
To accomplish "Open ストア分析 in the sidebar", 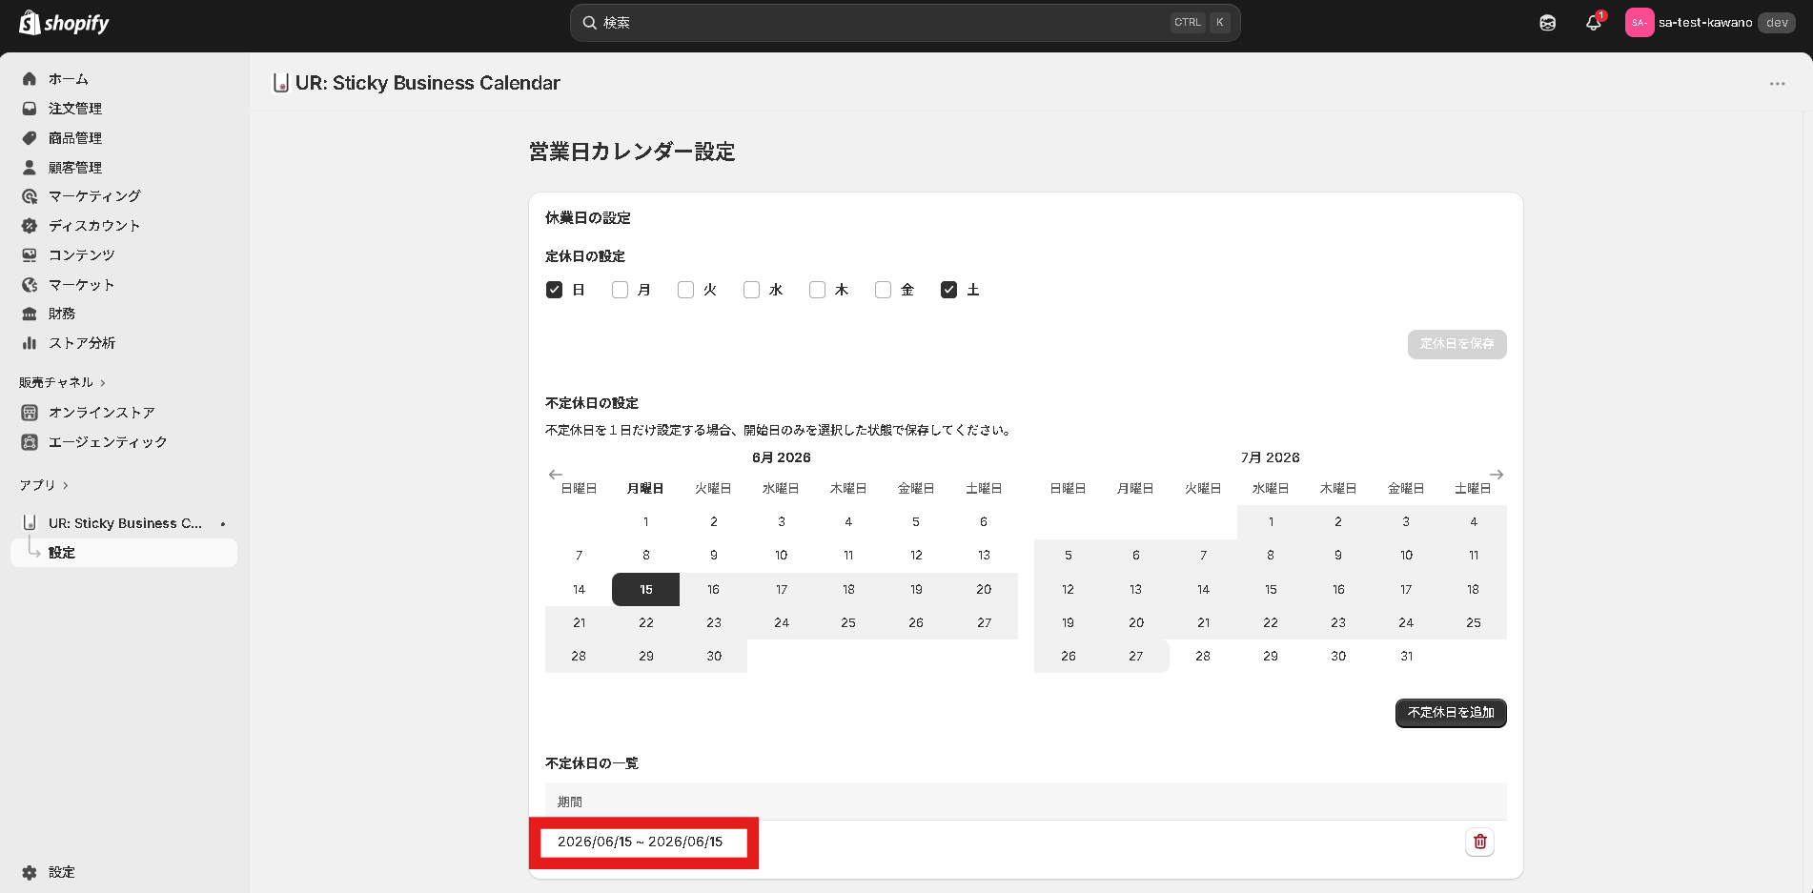I will click(124, 343).
